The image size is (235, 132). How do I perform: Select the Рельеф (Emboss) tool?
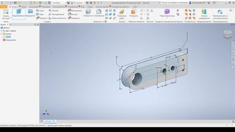(53, 11)
